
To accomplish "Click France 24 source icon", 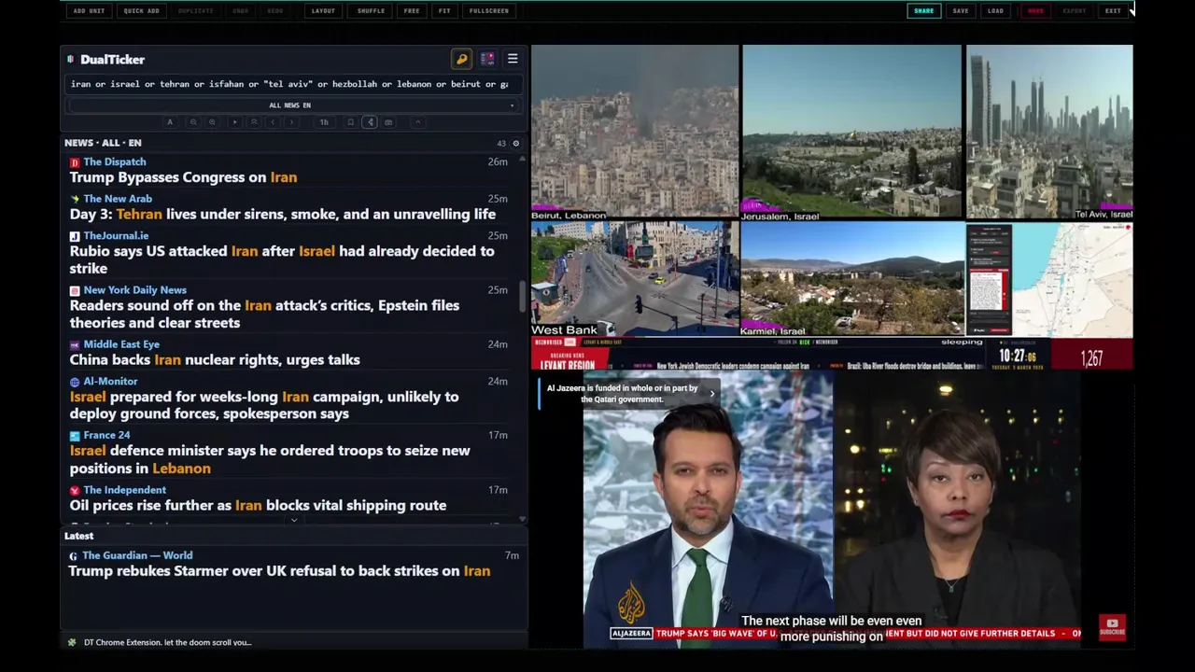I will [75, 436].
